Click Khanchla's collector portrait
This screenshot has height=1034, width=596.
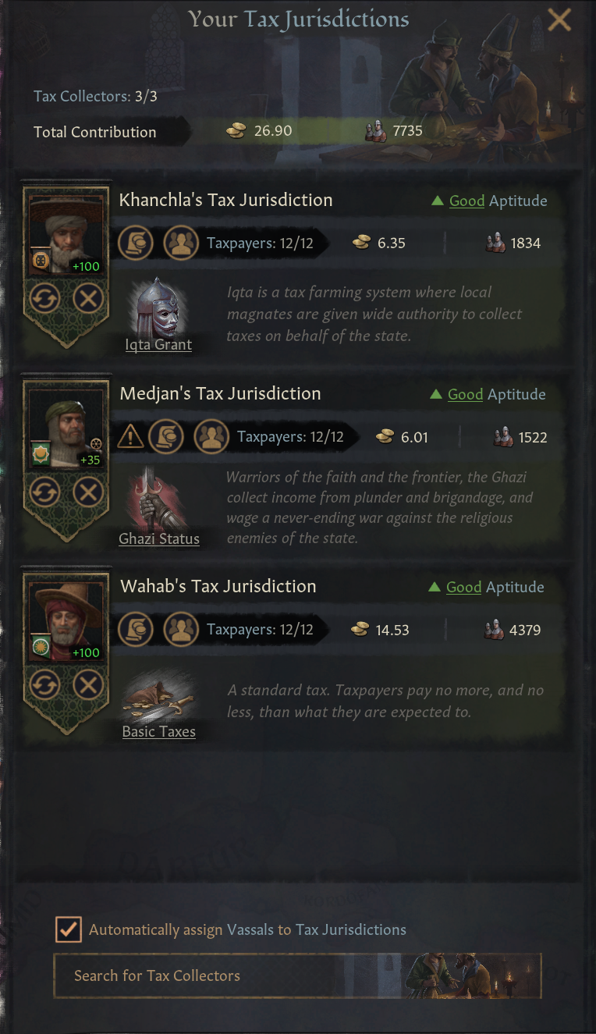coord(67,233)
